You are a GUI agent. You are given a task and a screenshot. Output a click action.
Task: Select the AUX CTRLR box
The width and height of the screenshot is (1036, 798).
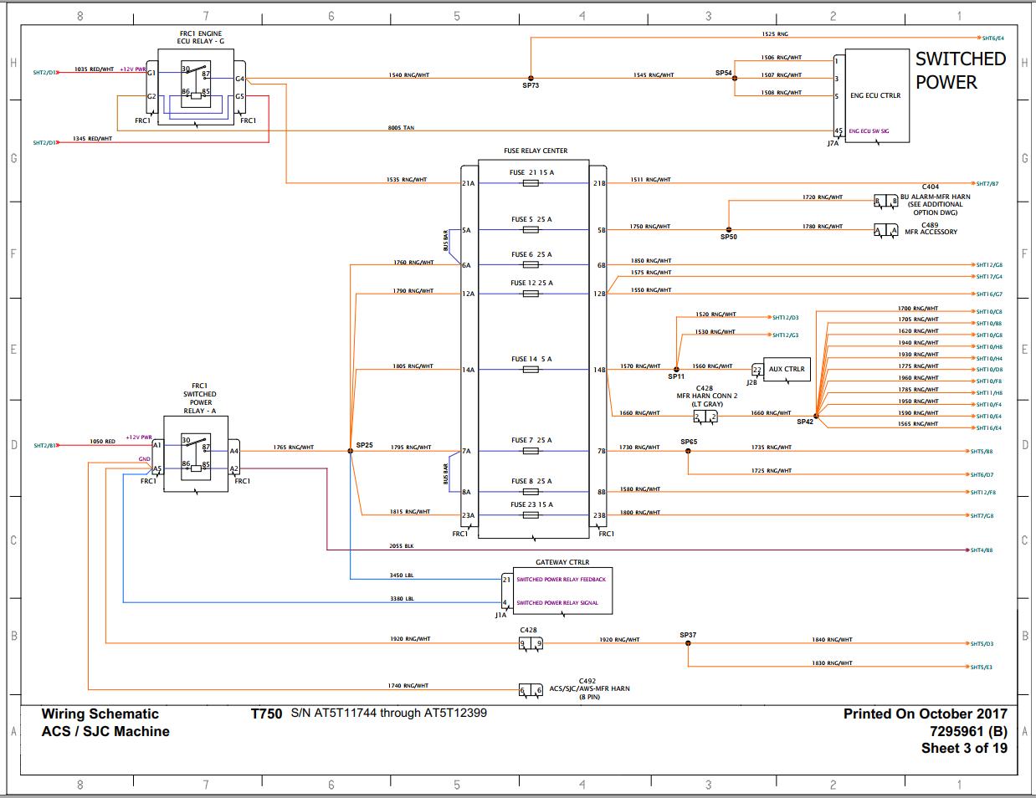[x=787, y=369]
